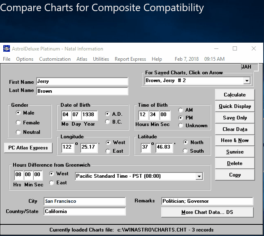Select the B.C. era radio button
Screen dimensions: 264x236
click(x=108, y=121)
